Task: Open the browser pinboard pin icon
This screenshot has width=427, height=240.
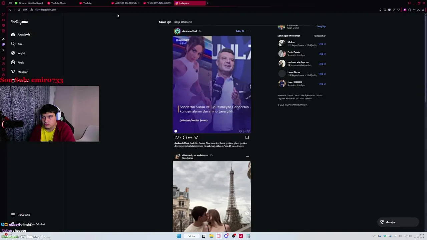Action: pyautogui.click(x=380, y=10)
